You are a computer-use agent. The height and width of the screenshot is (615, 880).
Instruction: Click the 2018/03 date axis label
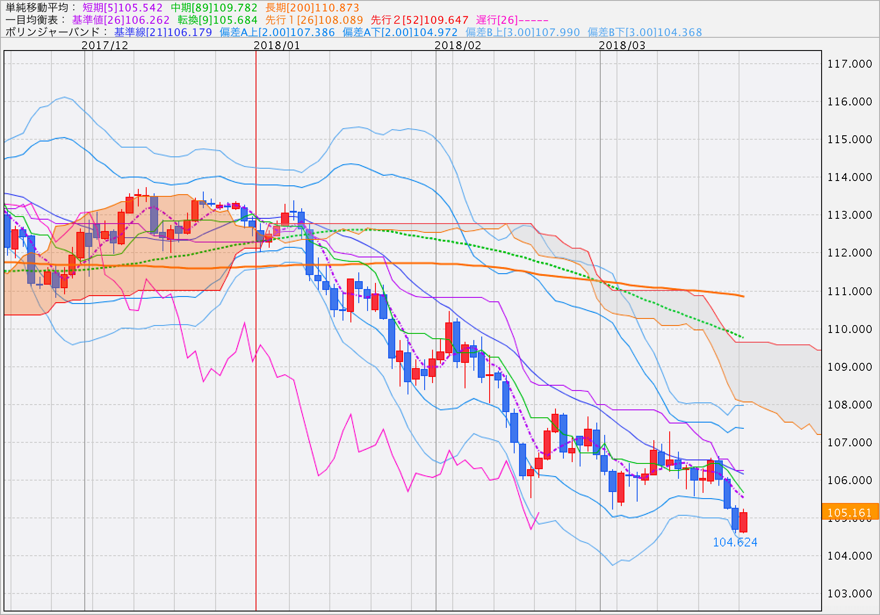coord(622,45)
